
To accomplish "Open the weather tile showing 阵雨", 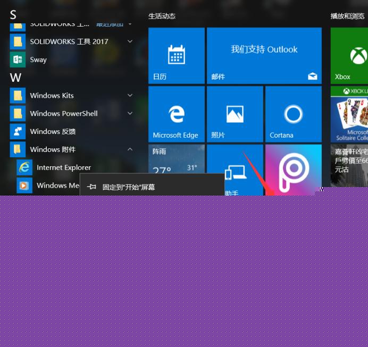I will point(177,159).
